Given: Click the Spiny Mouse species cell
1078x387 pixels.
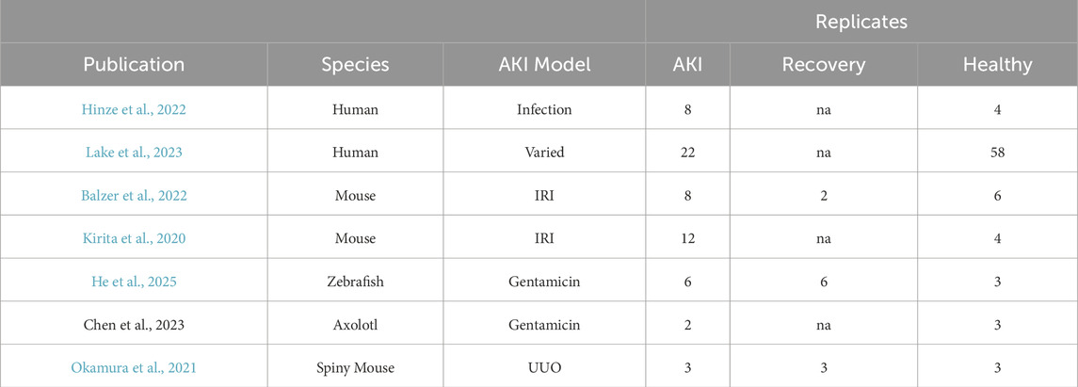Looking at the screenshot, I should [355, 366].
